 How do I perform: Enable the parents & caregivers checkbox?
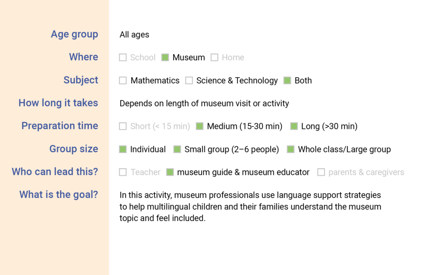coord(321,172)
